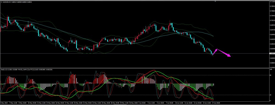Click the '6 May 2019' time axis label
This screenshot has width=275, height=105.
(x=4, y=103)
